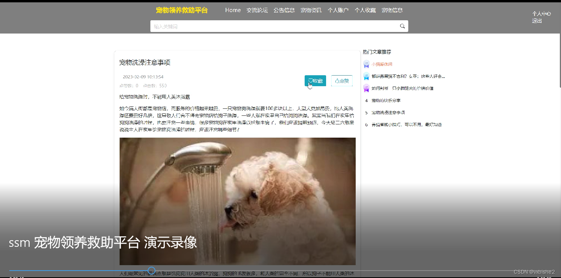561x278 pixels.
Task: Open the article 如何判断一只小腊肠犬的价格价值
Action: [402, 88]
